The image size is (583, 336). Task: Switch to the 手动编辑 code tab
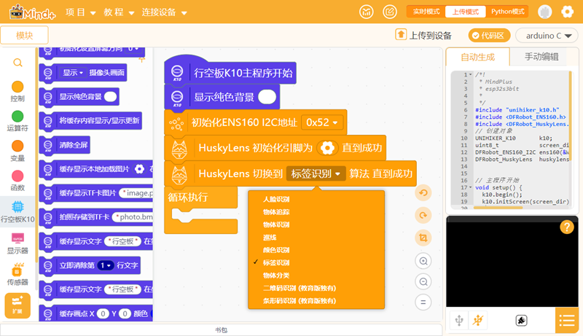click(541, 57)
